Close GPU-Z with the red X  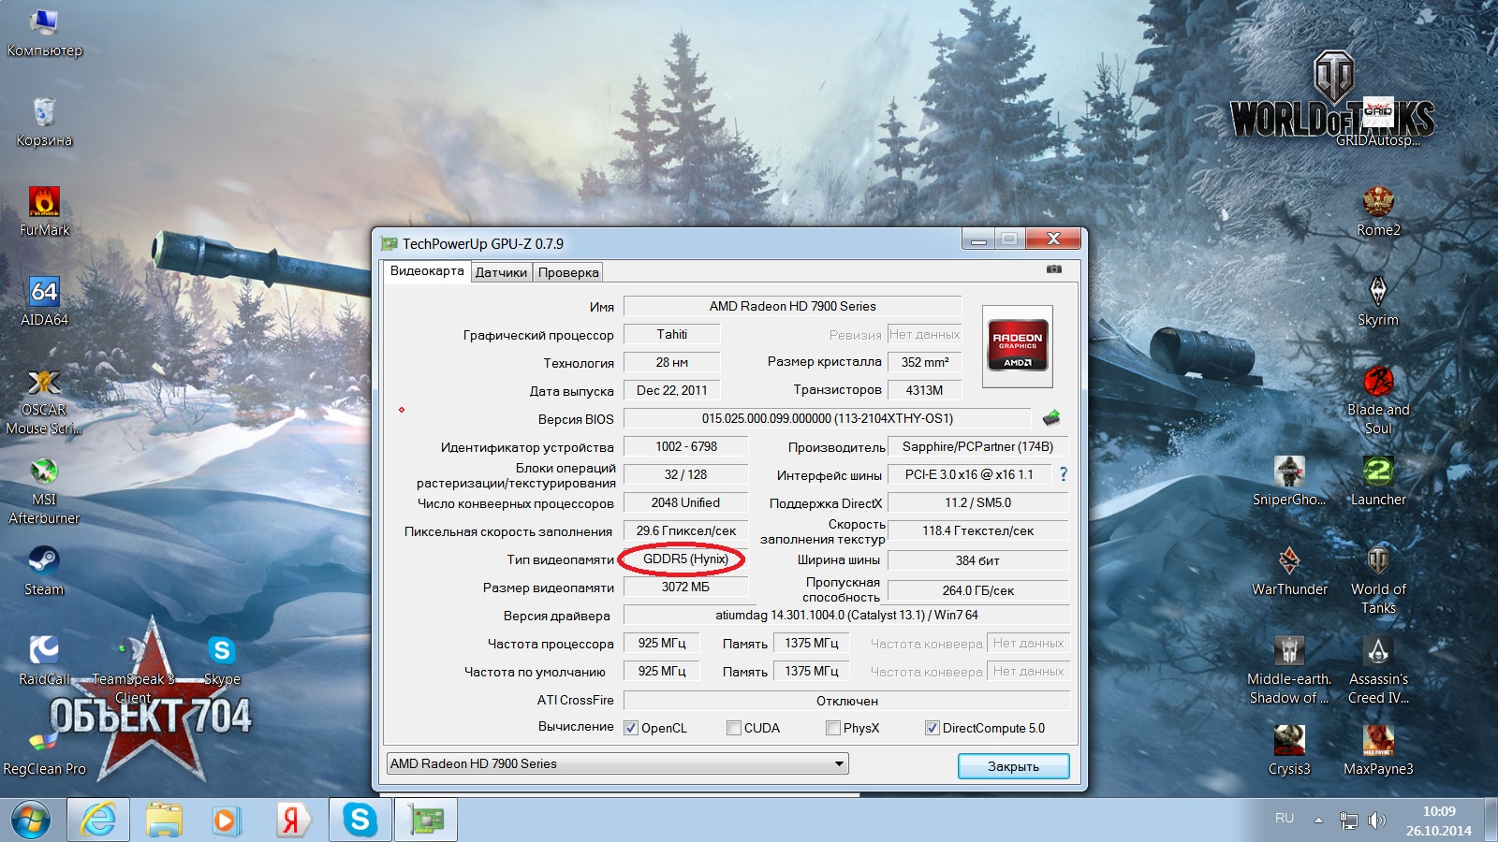(1053, 240)
